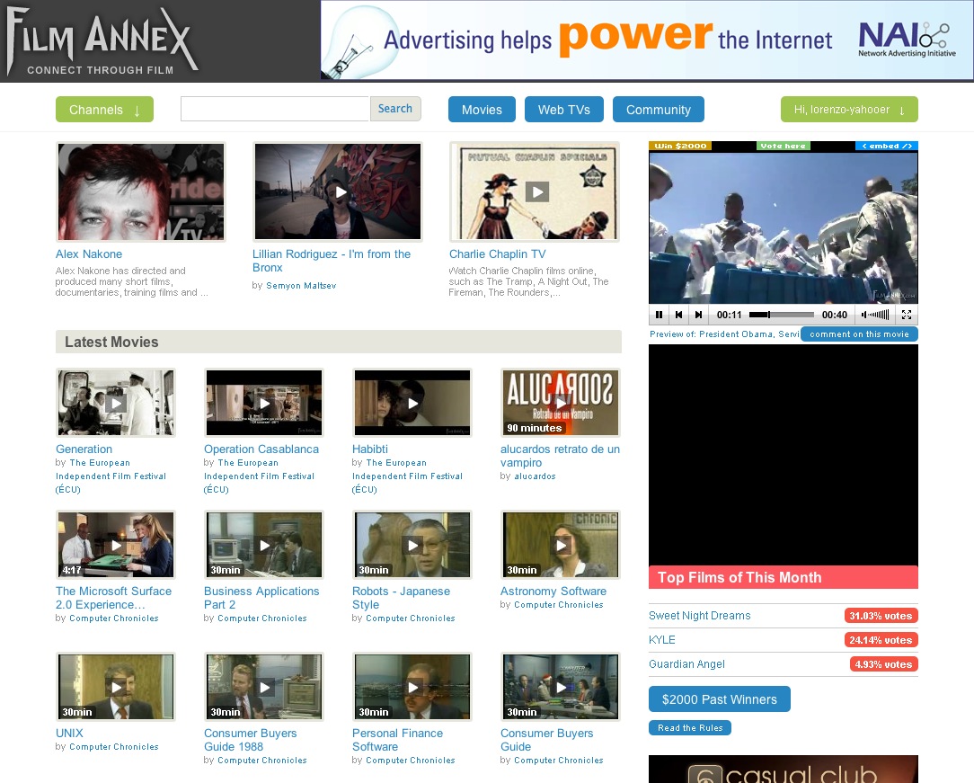Click the NAI advertising banner
974x783 pixels.
click(x=647, y=40)
